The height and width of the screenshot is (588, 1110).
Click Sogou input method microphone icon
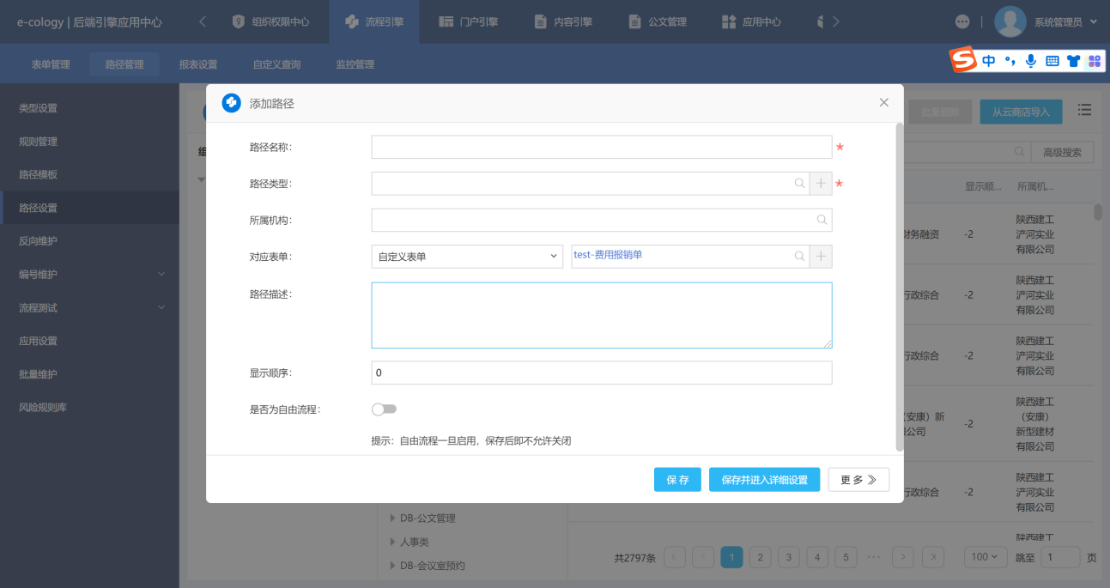(1030, 61)
